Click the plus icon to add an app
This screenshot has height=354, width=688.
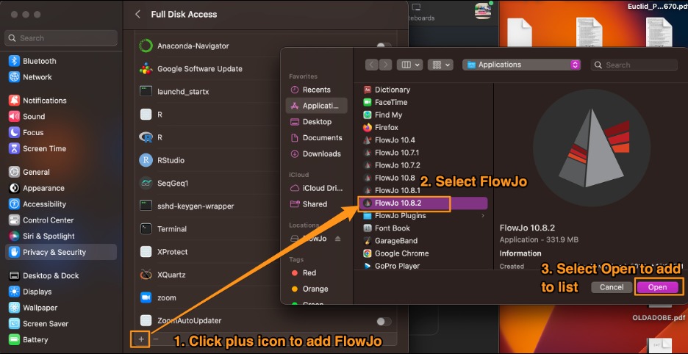[141, 339]
